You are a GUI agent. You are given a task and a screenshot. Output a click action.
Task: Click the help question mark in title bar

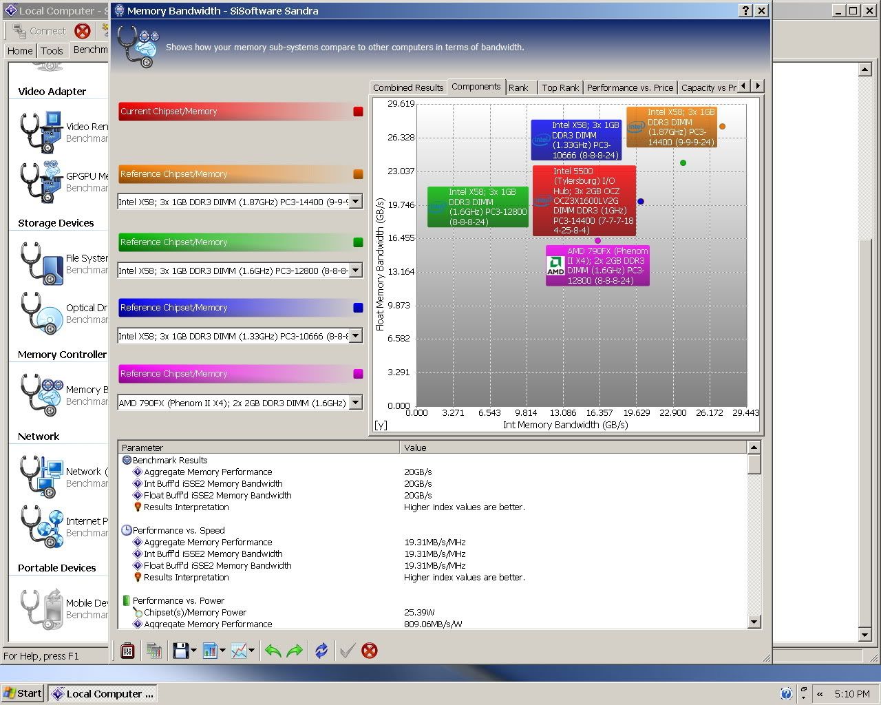click(x=746, y=10)
